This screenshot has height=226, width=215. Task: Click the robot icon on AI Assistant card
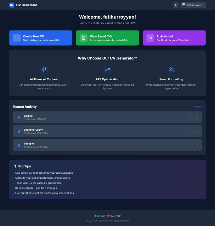tap(150, 38)
